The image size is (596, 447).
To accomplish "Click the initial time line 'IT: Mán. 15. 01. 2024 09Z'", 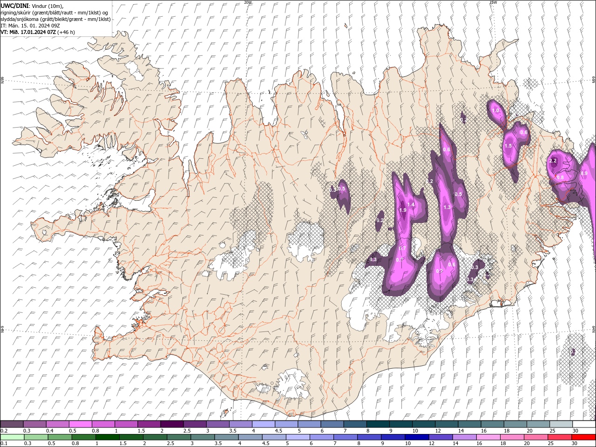I will click(29, 26).
